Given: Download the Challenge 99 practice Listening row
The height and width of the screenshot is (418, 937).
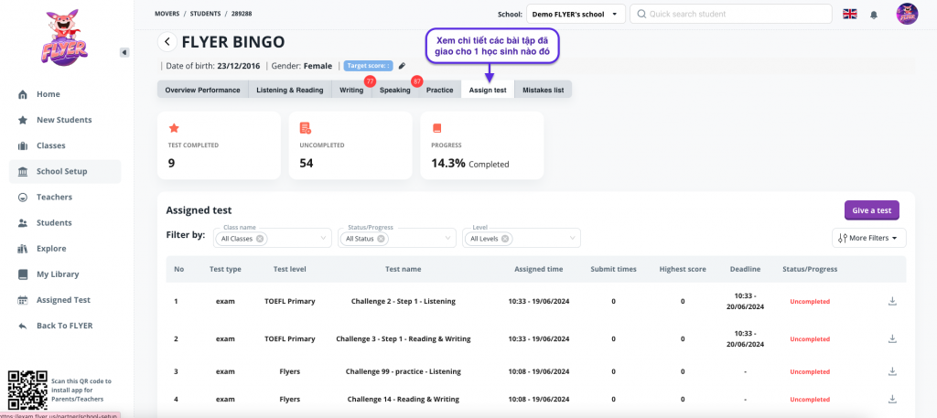Looking at the screenshot, I should coord(892,371).
